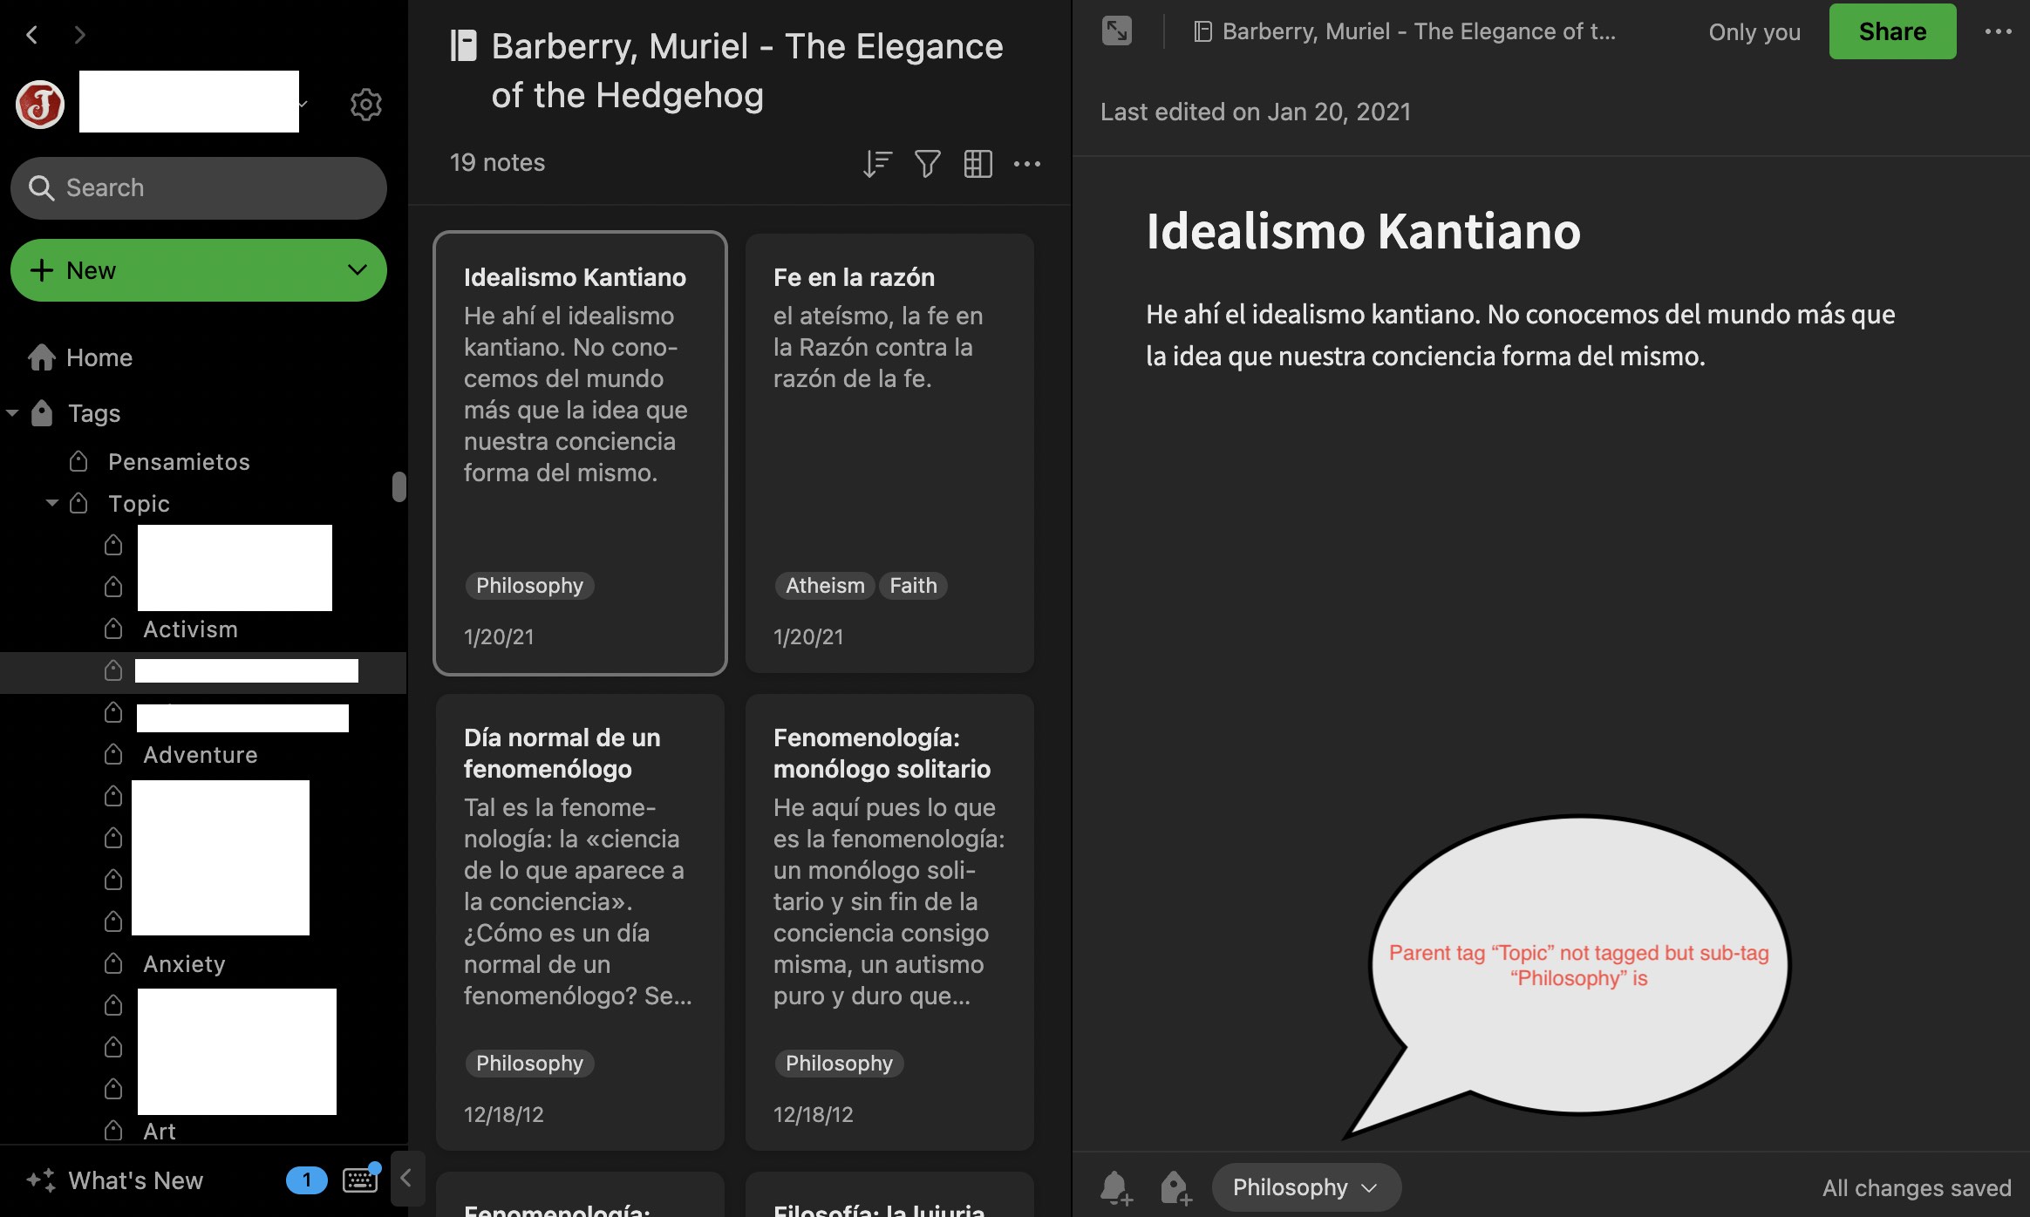Open What's New panel
The width and height of the screenshot is (2030, 1217).
coord(135,1180)
